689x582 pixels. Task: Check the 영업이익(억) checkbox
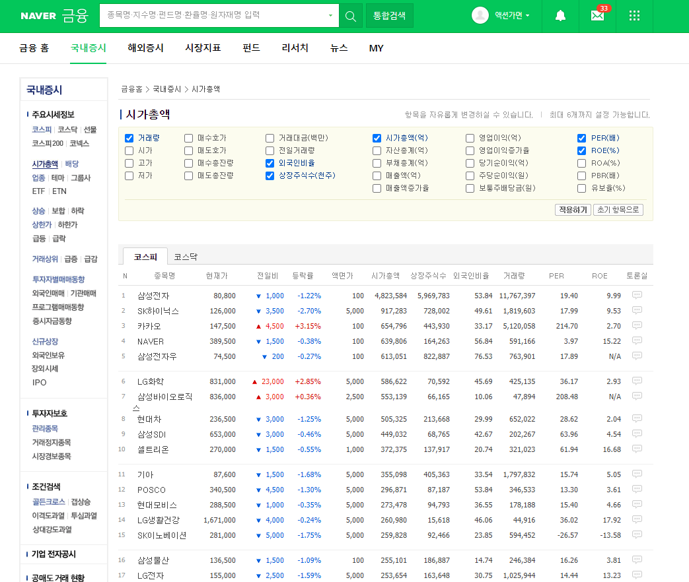(x=470, y=139)
